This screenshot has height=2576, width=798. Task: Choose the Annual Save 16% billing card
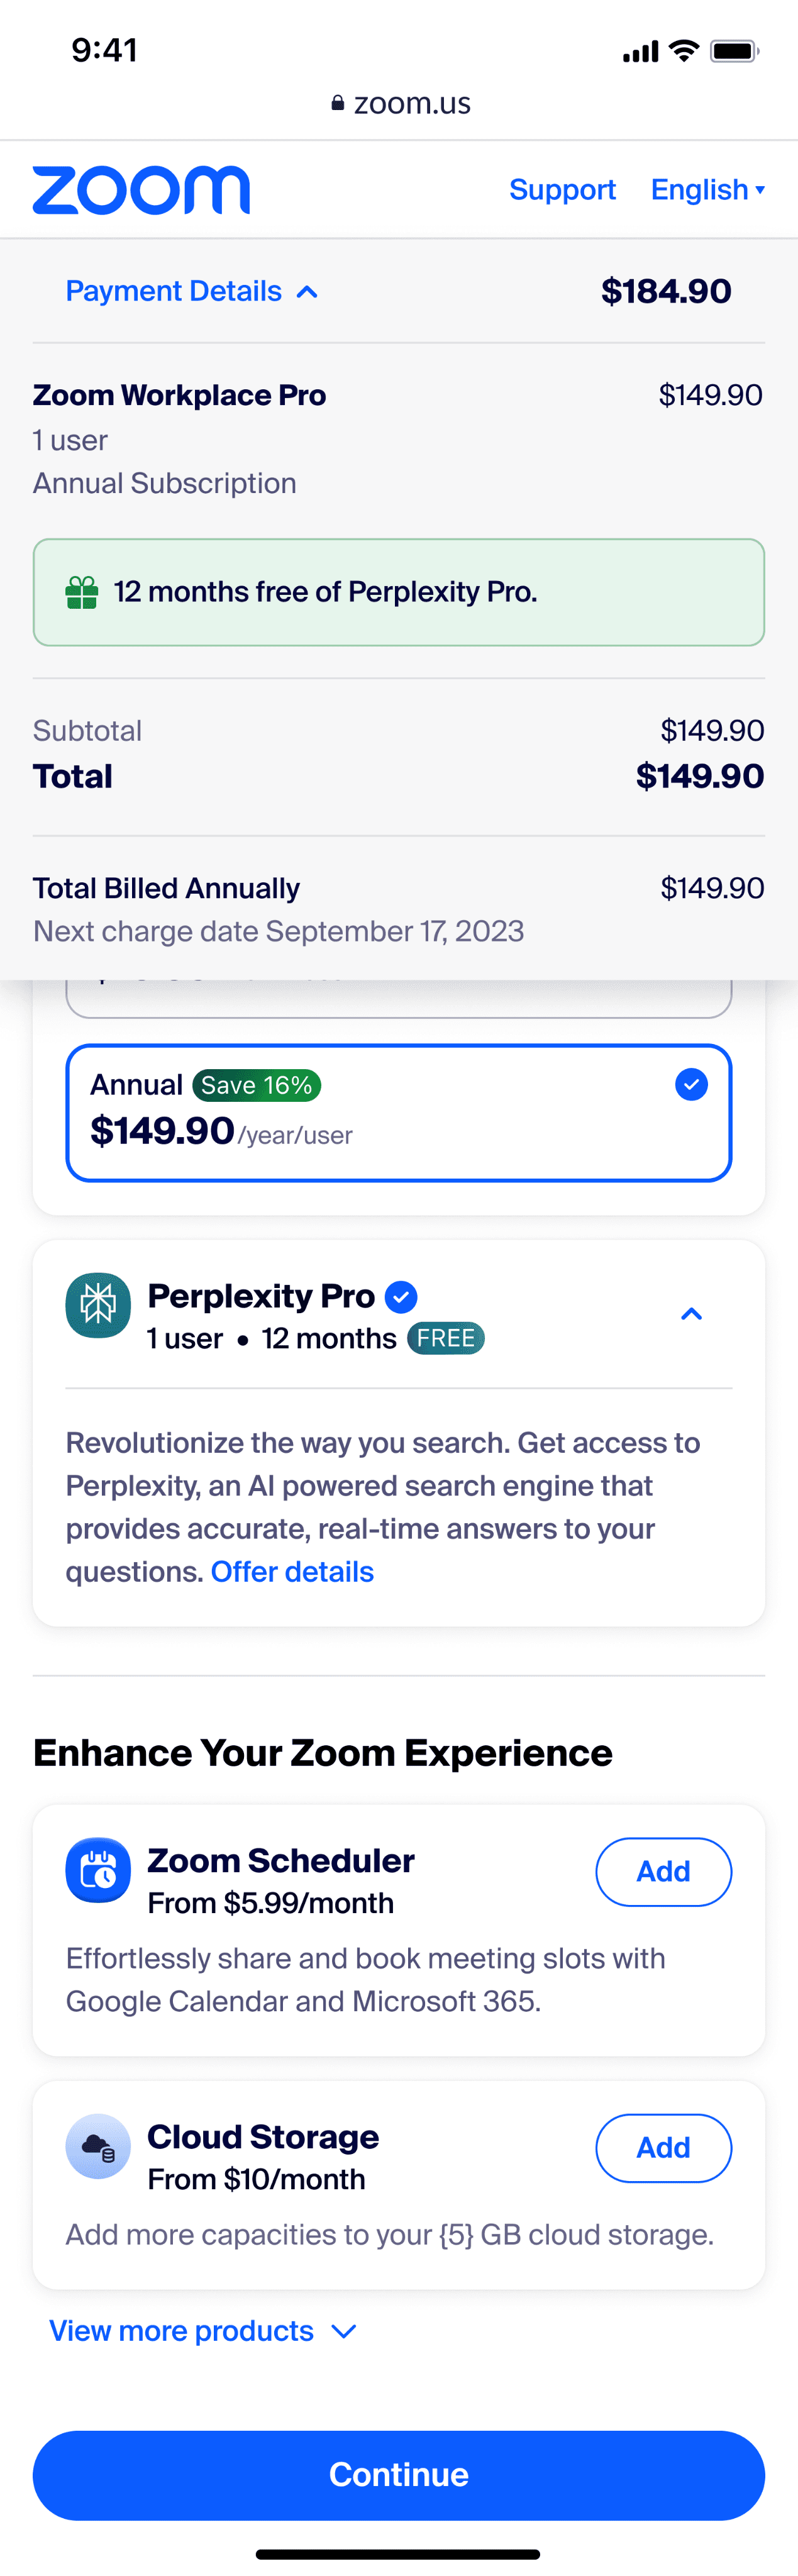398,1113
